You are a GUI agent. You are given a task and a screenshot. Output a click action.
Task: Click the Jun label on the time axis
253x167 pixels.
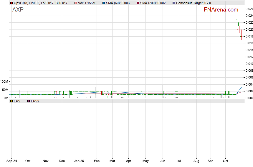(x=163, y=161)
